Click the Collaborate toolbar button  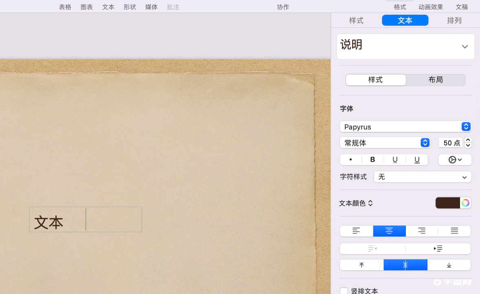(283, 7)
